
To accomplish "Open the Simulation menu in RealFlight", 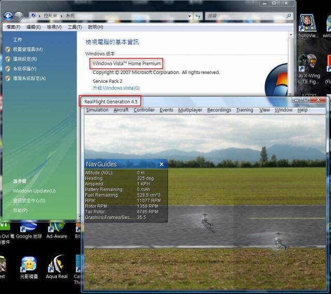I will pyautogui.click(x=97, y=110).
